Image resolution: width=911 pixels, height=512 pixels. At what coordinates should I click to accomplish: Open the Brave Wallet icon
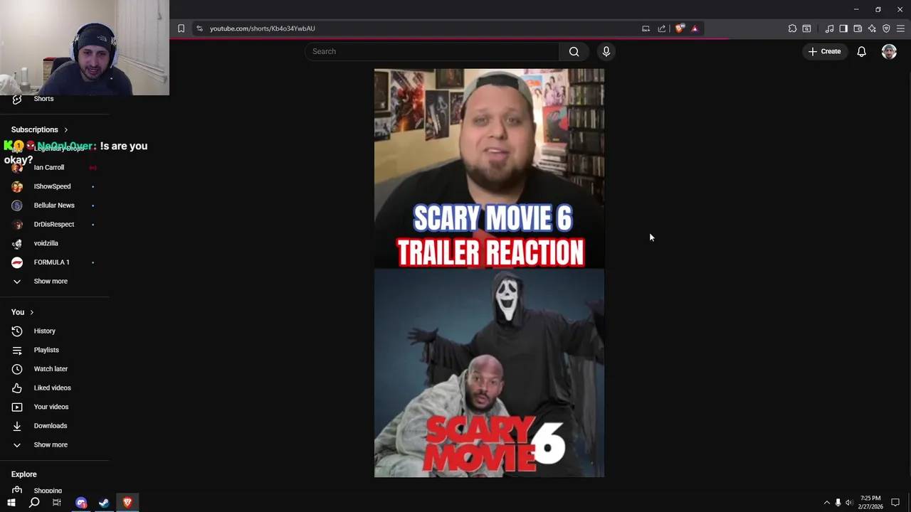point(858,28)
